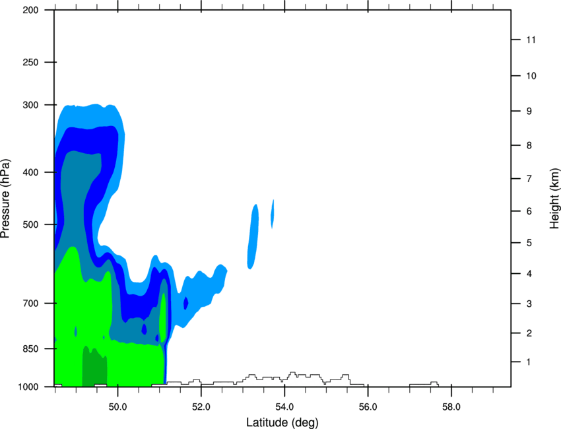Pick the 4 km height label
Screen dimensions: 561x429
click(x=529, y=274)
